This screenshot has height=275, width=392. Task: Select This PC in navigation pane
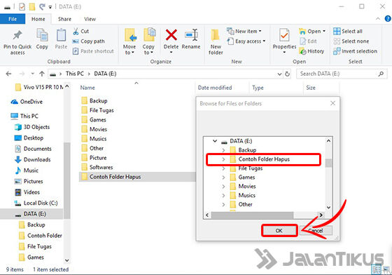coord(24,116)
